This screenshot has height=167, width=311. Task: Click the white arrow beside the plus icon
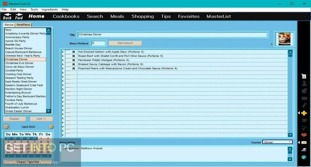pos(299,113)
